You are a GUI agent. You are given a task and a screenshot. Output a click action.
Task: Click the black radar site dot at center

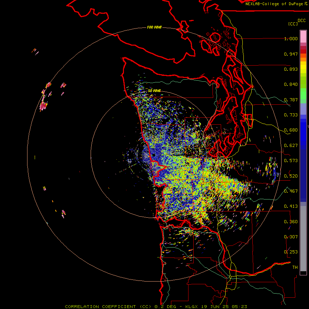(x=154, y=155)
